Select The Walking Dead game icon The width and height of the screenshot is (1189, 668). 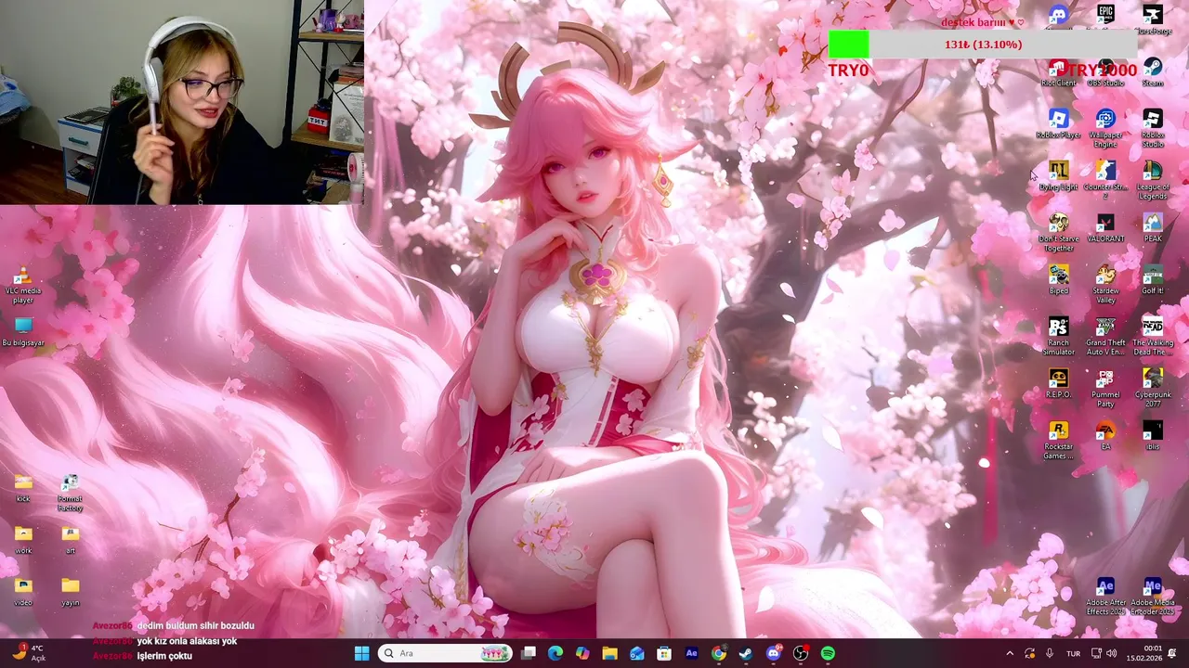[1153, 336]
